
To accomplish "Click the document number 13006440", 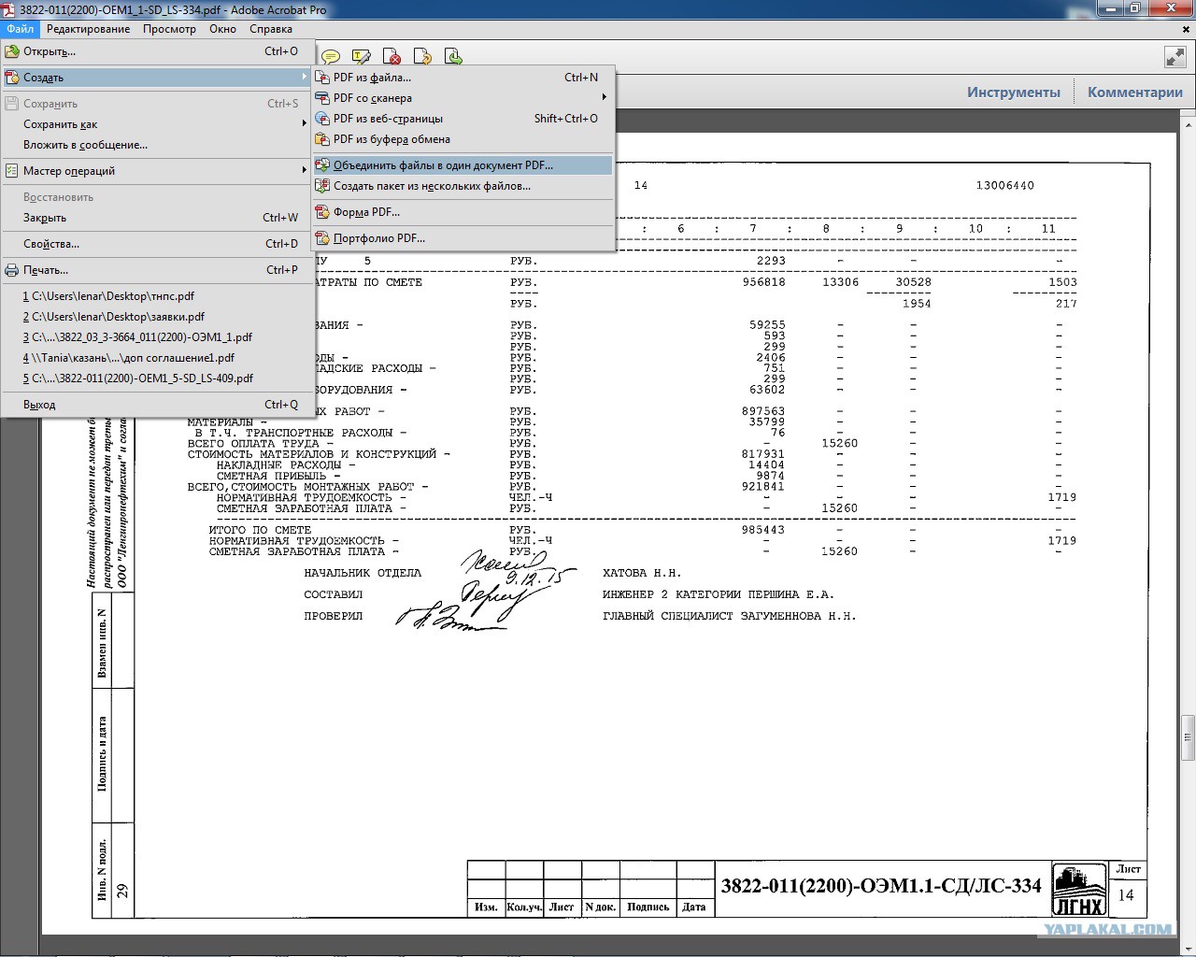I will [1005, 185].
